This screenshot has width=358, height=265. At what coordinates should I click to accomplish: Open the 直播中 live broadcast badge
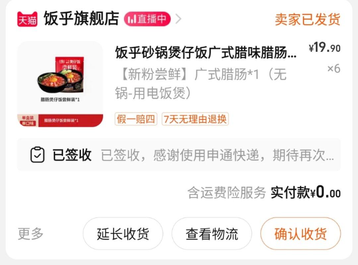pyautogui.click(x=147, y=19)
